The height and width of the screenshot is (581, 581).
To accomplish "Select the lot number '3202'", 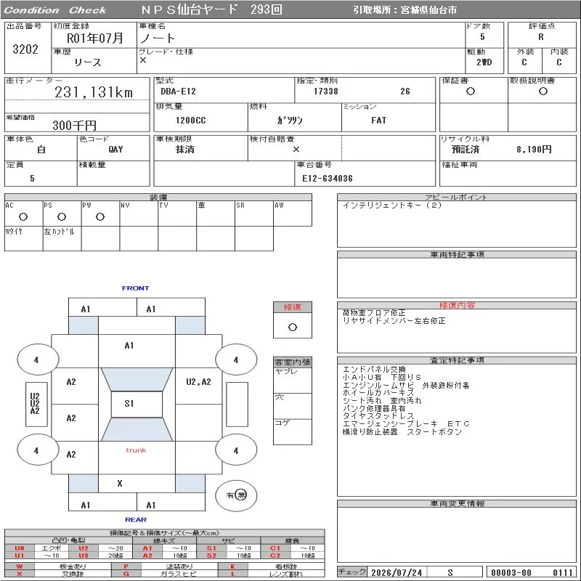I will coord(25,49).
